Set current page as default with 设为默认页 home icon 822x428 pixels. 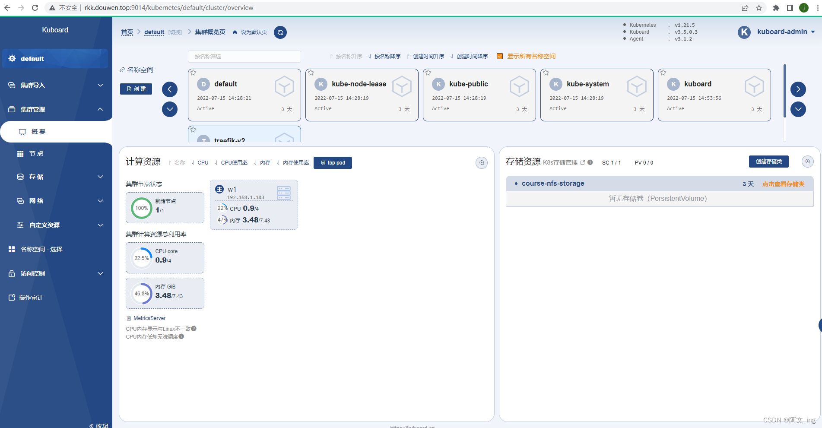click(235, 32)
